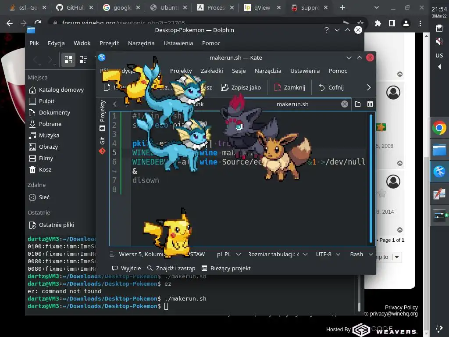Go to previous tab arrow in Kate
Image resolution: width=449 pixels, height=337 pixels.
[x=115, y=104]
